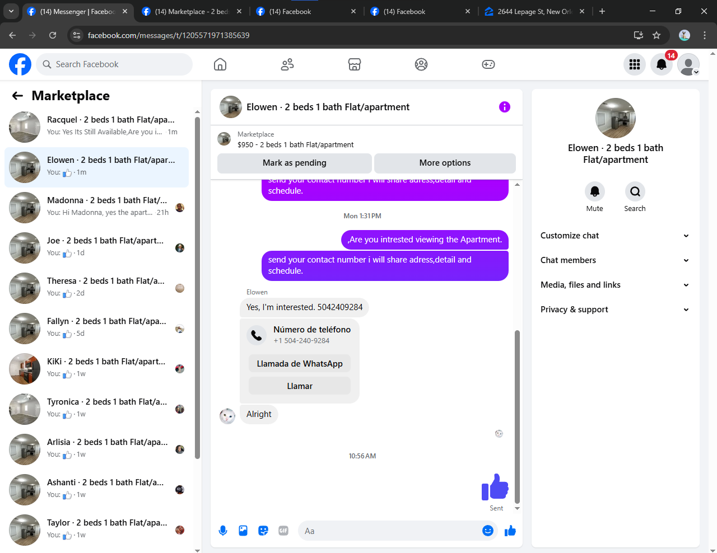Screen dimensions: 717x553
Task: Open Arlisia conversation
Action: 96,449
